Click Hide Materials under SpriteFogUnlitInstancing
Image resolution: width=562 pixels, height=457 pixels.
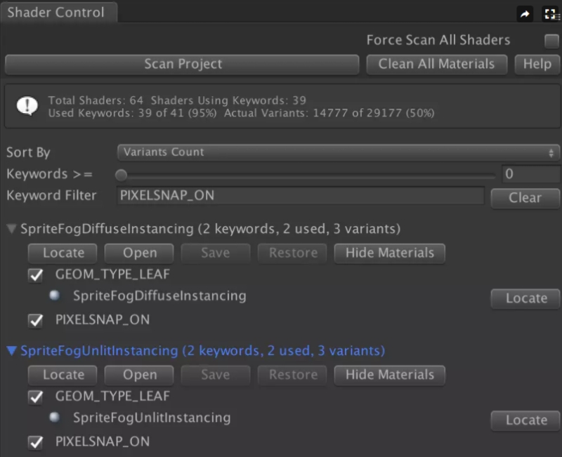[390, 375]
